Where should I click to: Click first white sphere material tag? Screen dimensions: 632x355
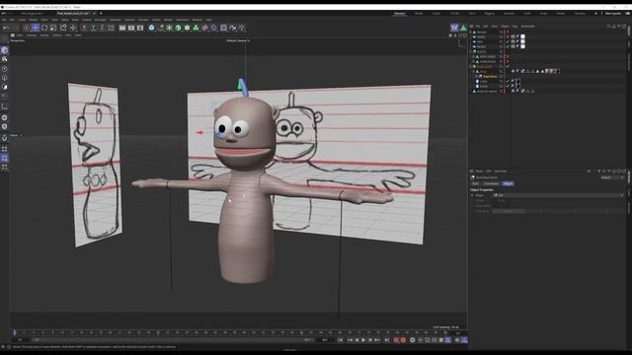coord(522,36)
